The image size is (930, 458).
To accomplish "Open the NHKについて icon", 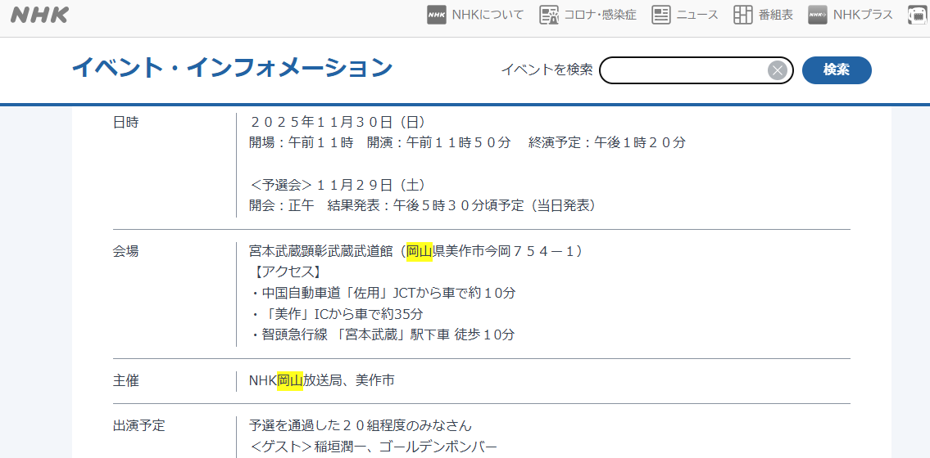I will coord(436,15).
